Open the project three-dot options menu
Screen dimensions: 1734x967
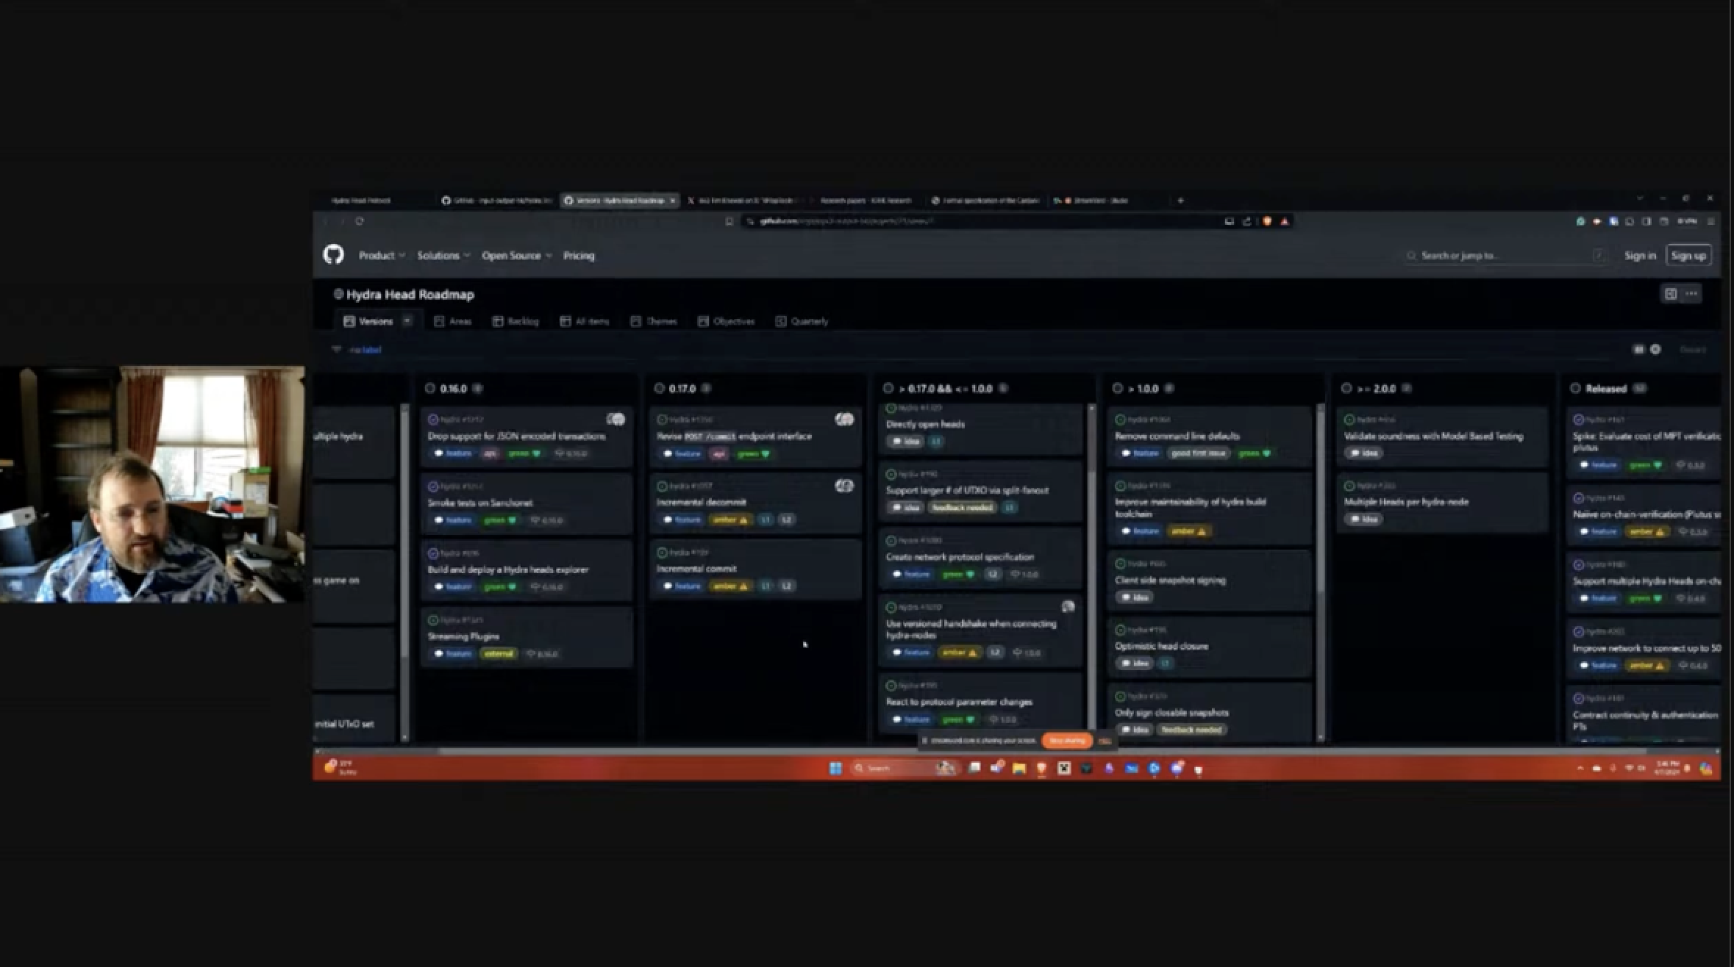click(x=1691, y=294)
